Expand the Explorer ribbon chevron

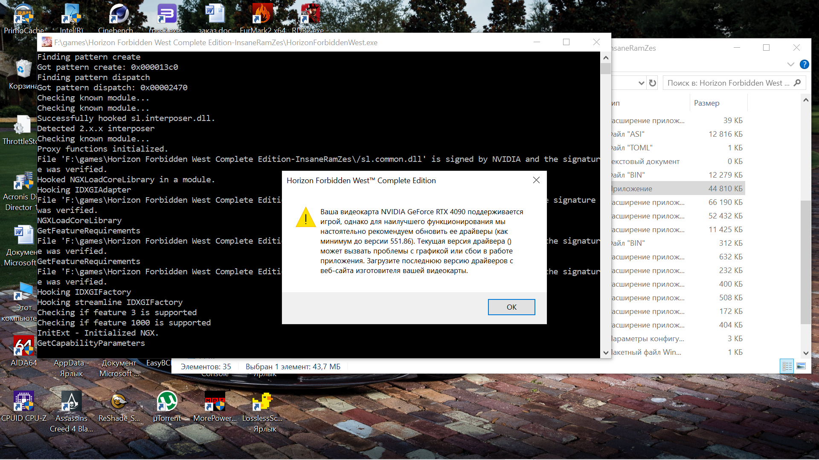point(790,64)
